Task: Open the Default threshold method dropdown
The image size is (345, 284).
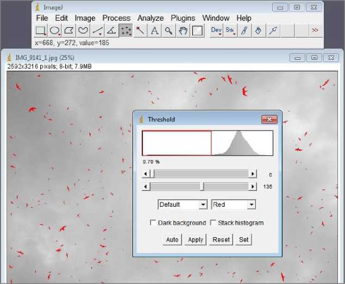Action: tap(183, 205)
